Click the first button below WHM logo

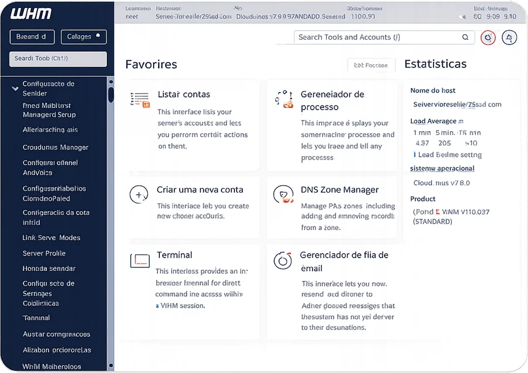32,37
